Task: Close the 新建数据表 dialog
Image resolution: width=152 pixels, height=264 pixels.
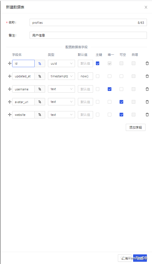Action: click(146, 7)
